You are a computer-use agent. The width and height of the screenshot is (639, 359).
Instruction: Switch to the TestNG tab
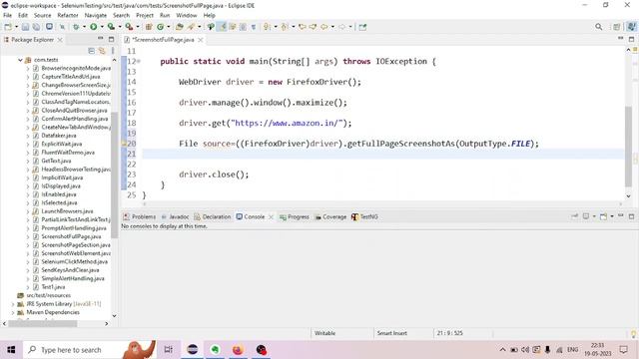364,217
